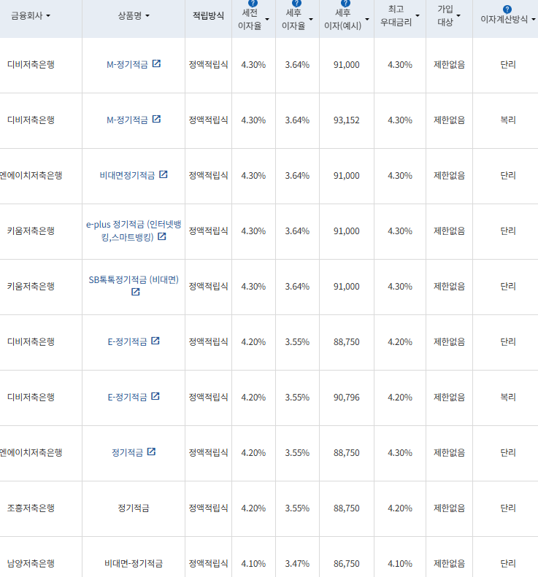Open external link icon under SB톡톡정기적금
The image size is (538, 577).
coord(135,292)
